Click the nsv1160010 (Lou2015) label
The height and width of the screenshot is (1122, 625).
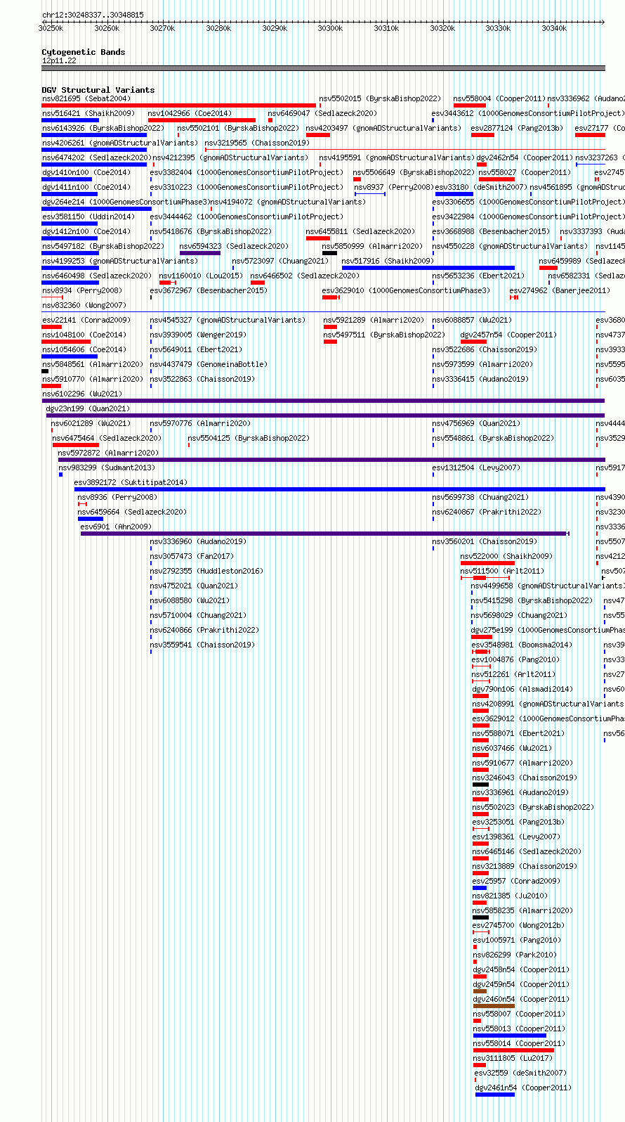pyautogui.click(x=201, y=276)
